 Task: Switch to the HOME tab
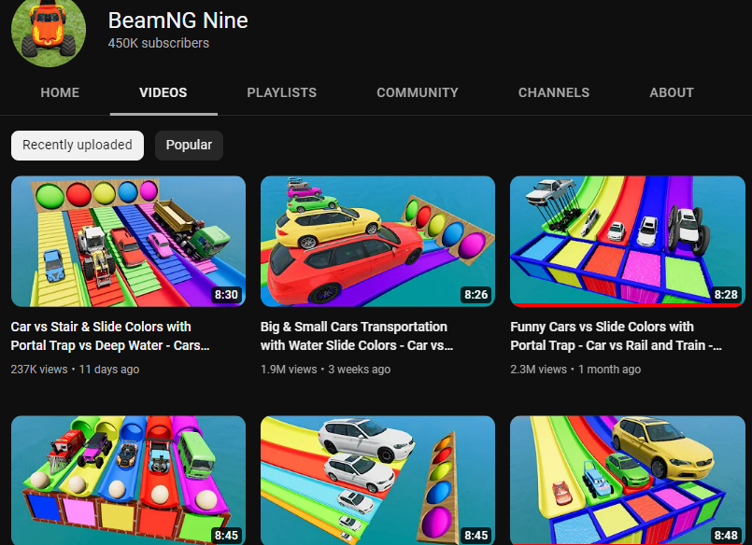pos(60,92)
